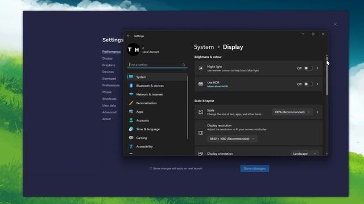Open the Scale 100% dropdown
The height and width of the screenshot is (204, 364).
(292, 112)
